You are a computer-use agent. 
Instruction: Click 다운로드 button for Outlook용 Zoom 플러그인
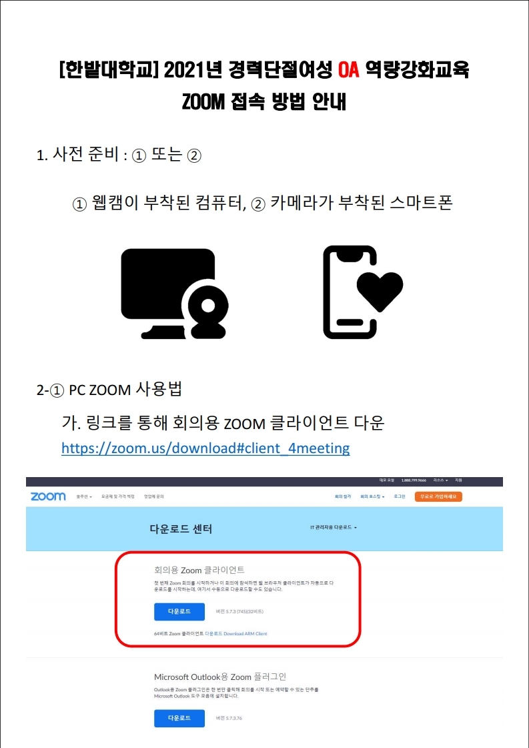pos(179,718)
